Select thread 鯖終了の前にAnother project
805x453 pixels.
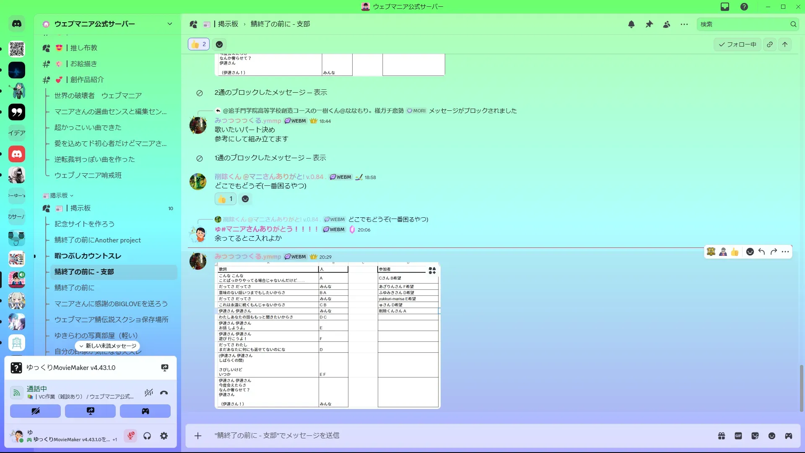[x=97, y=240]
